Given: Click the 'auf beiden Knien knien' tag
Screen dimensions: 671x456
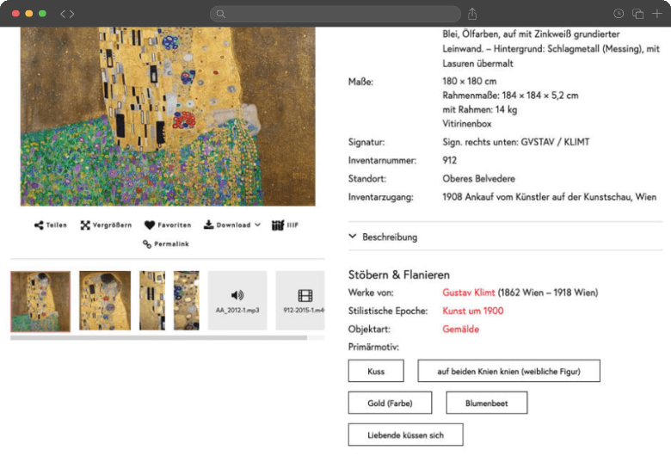Looking at the screenshot, I should pyautogui.click(x=508, y=371).
